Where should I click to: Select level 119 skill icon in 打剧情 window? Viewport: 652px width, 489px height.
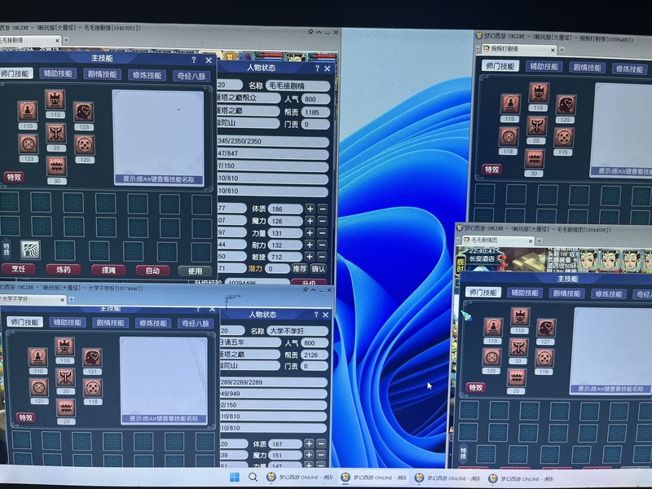point(508,137)
